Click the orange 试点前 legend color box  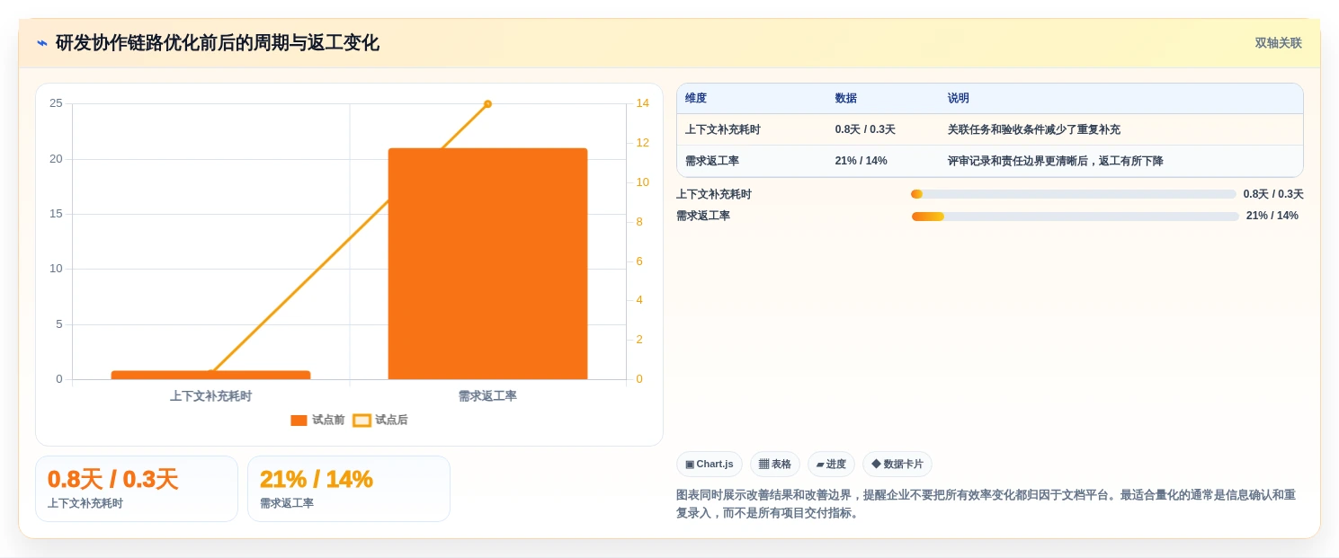(x=299, y=420)
